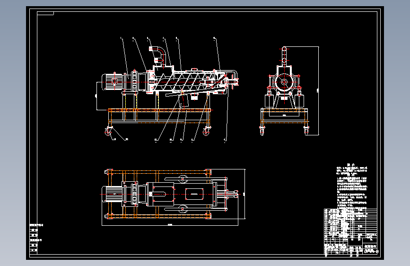Screen dimensions: 410x266
Task: Select the screw auger inside the front view housing
Action: [x=183, y=82]
